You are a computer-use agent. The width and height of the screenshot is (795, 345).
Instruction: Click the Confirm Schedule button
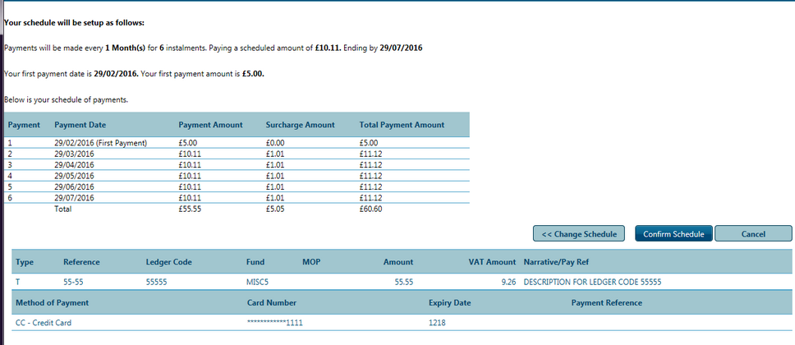pos(673,234)
